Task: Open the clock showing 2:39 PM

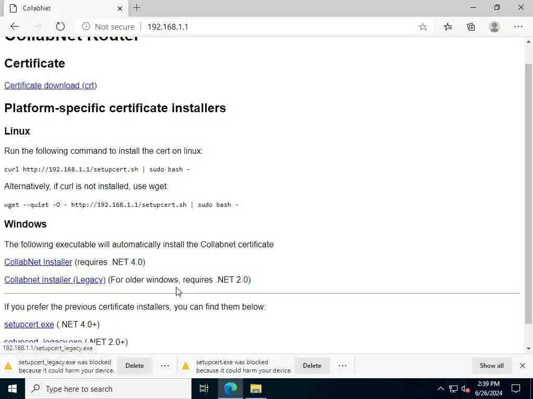Action: click(488, 389)
